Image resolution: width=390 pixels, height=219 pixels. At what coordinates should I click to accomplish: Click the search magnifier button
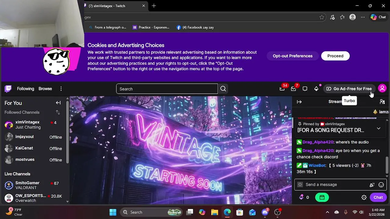point(223,89)
